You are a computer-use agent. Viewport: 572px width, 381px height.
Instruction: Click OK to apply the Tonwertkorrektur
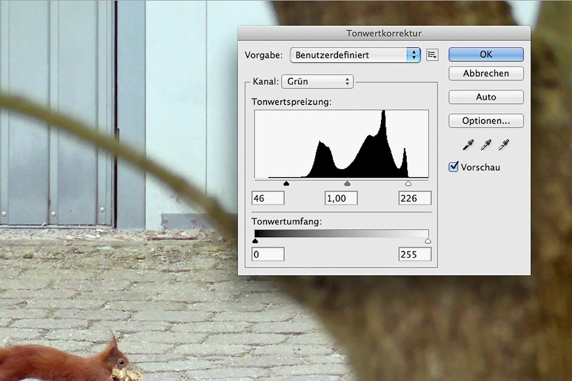click(486, 54)
